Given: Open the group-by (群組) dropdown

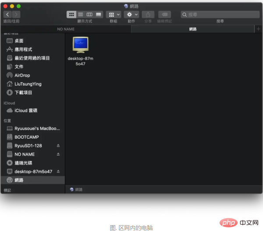Looking at the screenshot, I should (114, 14).
